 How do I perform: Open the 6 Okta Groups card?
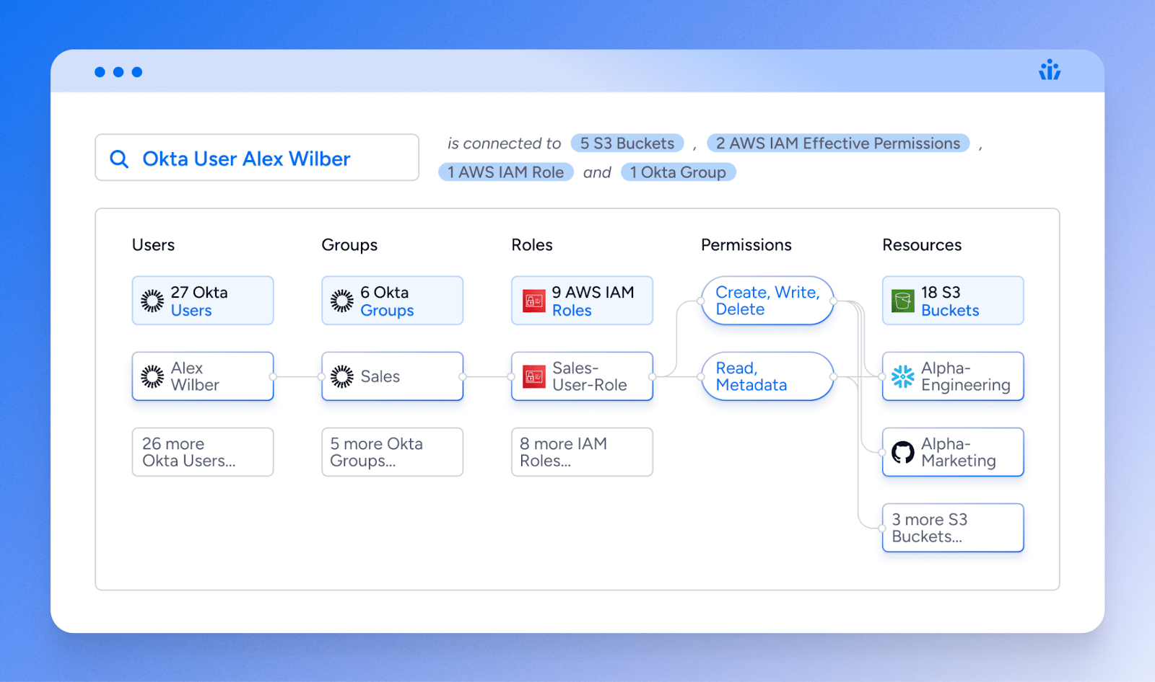(393, 301)
